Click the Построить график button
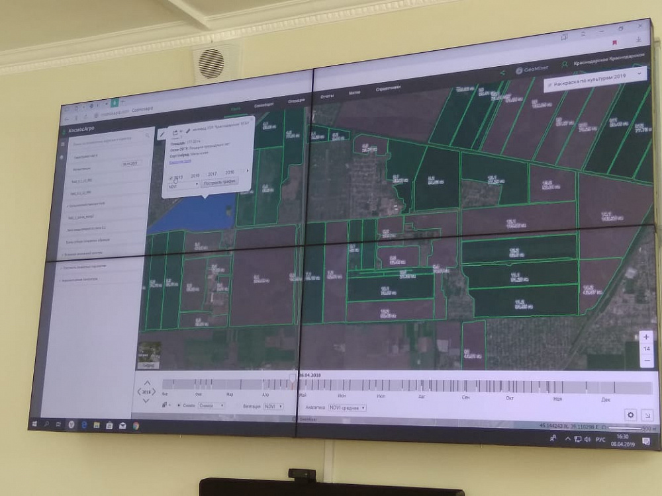Image resolution: width=662 pixels, height=496 pixels. click(x=220, y=183)
